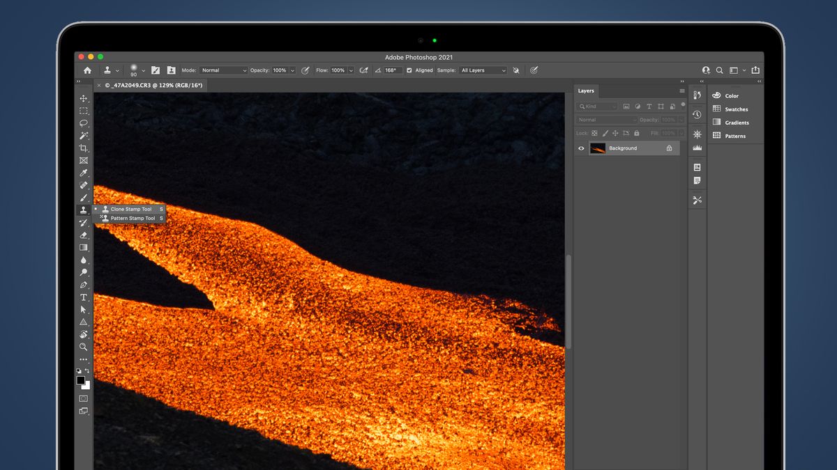
Task: Click the Home button in options bar
Action: [87, 70]
